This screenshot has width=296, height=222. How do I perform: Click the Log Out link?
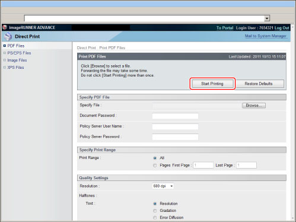[x=282, y=28]
